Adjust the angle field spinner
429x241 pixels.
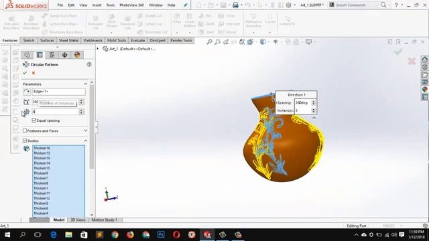(81, 102)
